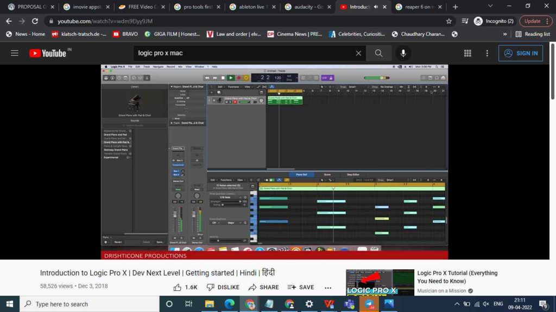This screenshot has height=312, width=556.
Task: Open the YouTube apps grid icon
Action: [x=467, y=53]
